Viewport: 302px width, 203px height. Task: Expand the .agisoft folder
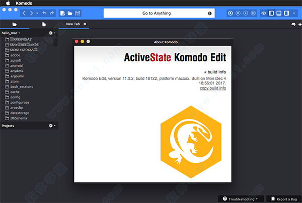[3, 61]
